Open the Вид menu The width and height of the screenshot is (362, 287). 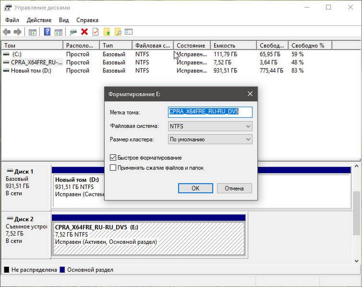64,20
